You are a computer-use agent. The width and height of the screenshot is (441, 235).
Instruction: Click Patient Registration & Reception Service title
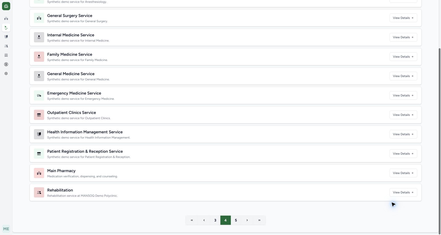pyautogui.click(x=85, y=151)
